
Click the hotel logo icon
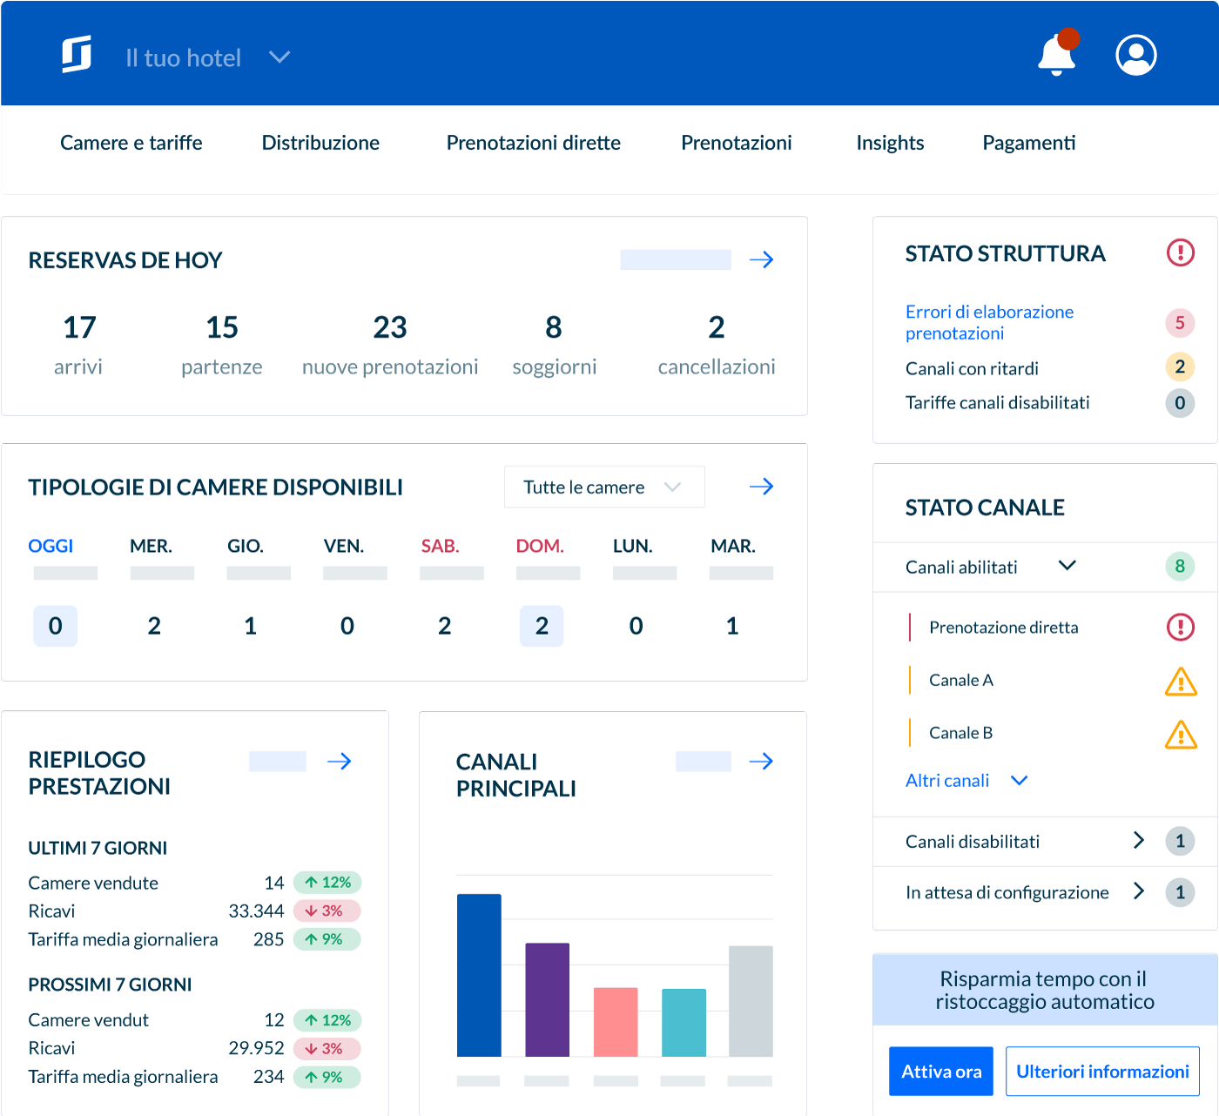77,56
